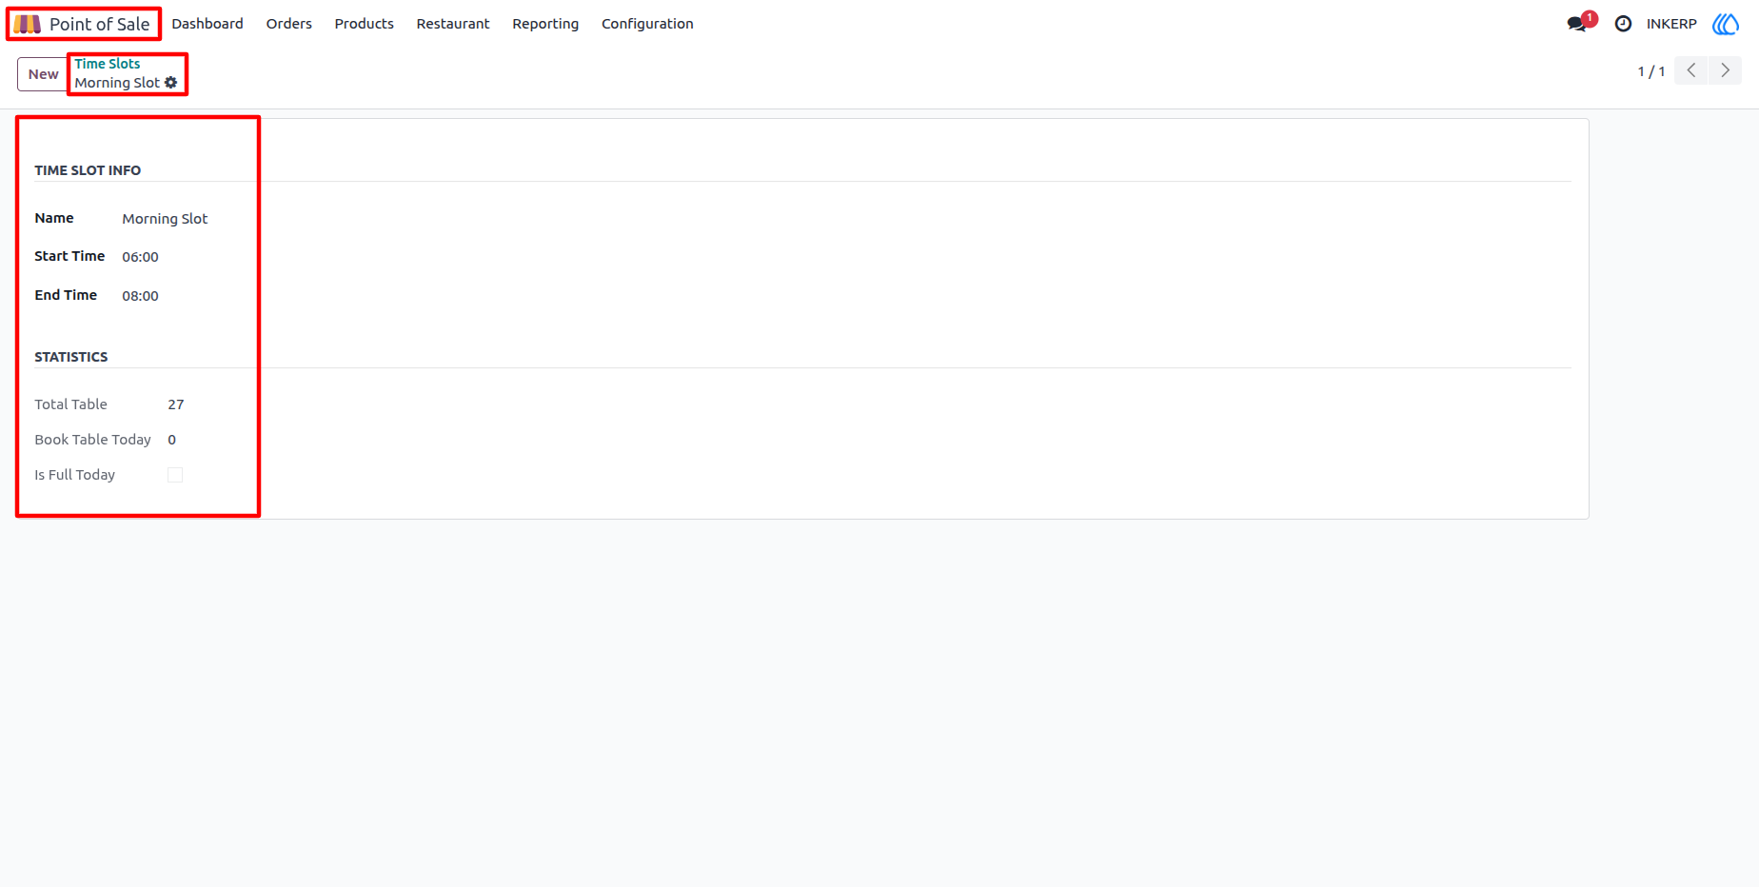The height and width of the screenshot is (887, 1759).
Task: Open the activities clock icon
Action: click(x=1623, y=24)
